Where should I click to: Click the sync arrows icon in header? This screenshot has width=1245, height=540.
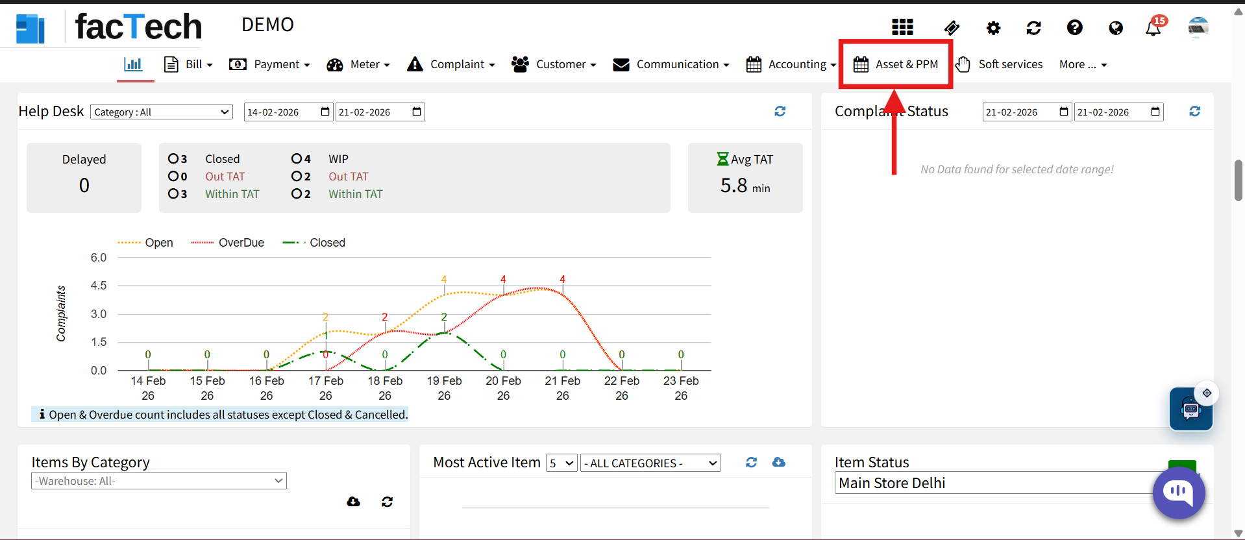[x=1033, y=28]
